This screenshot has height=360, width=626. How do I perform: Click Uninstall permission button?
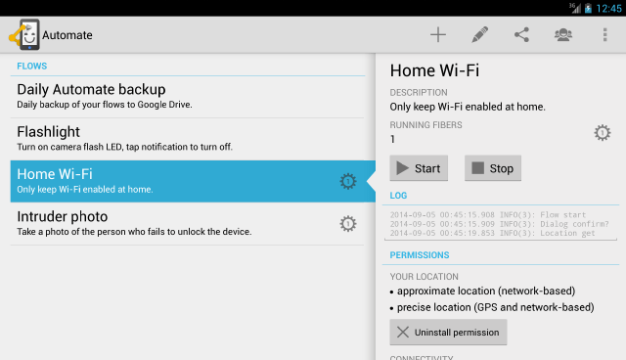click(x=448, y=332)
